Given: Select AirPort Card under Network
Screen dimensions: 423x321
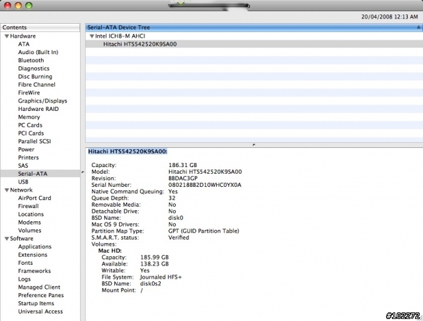Looking at the screenshot, I should pyautogui.click(x=34, y=198).
